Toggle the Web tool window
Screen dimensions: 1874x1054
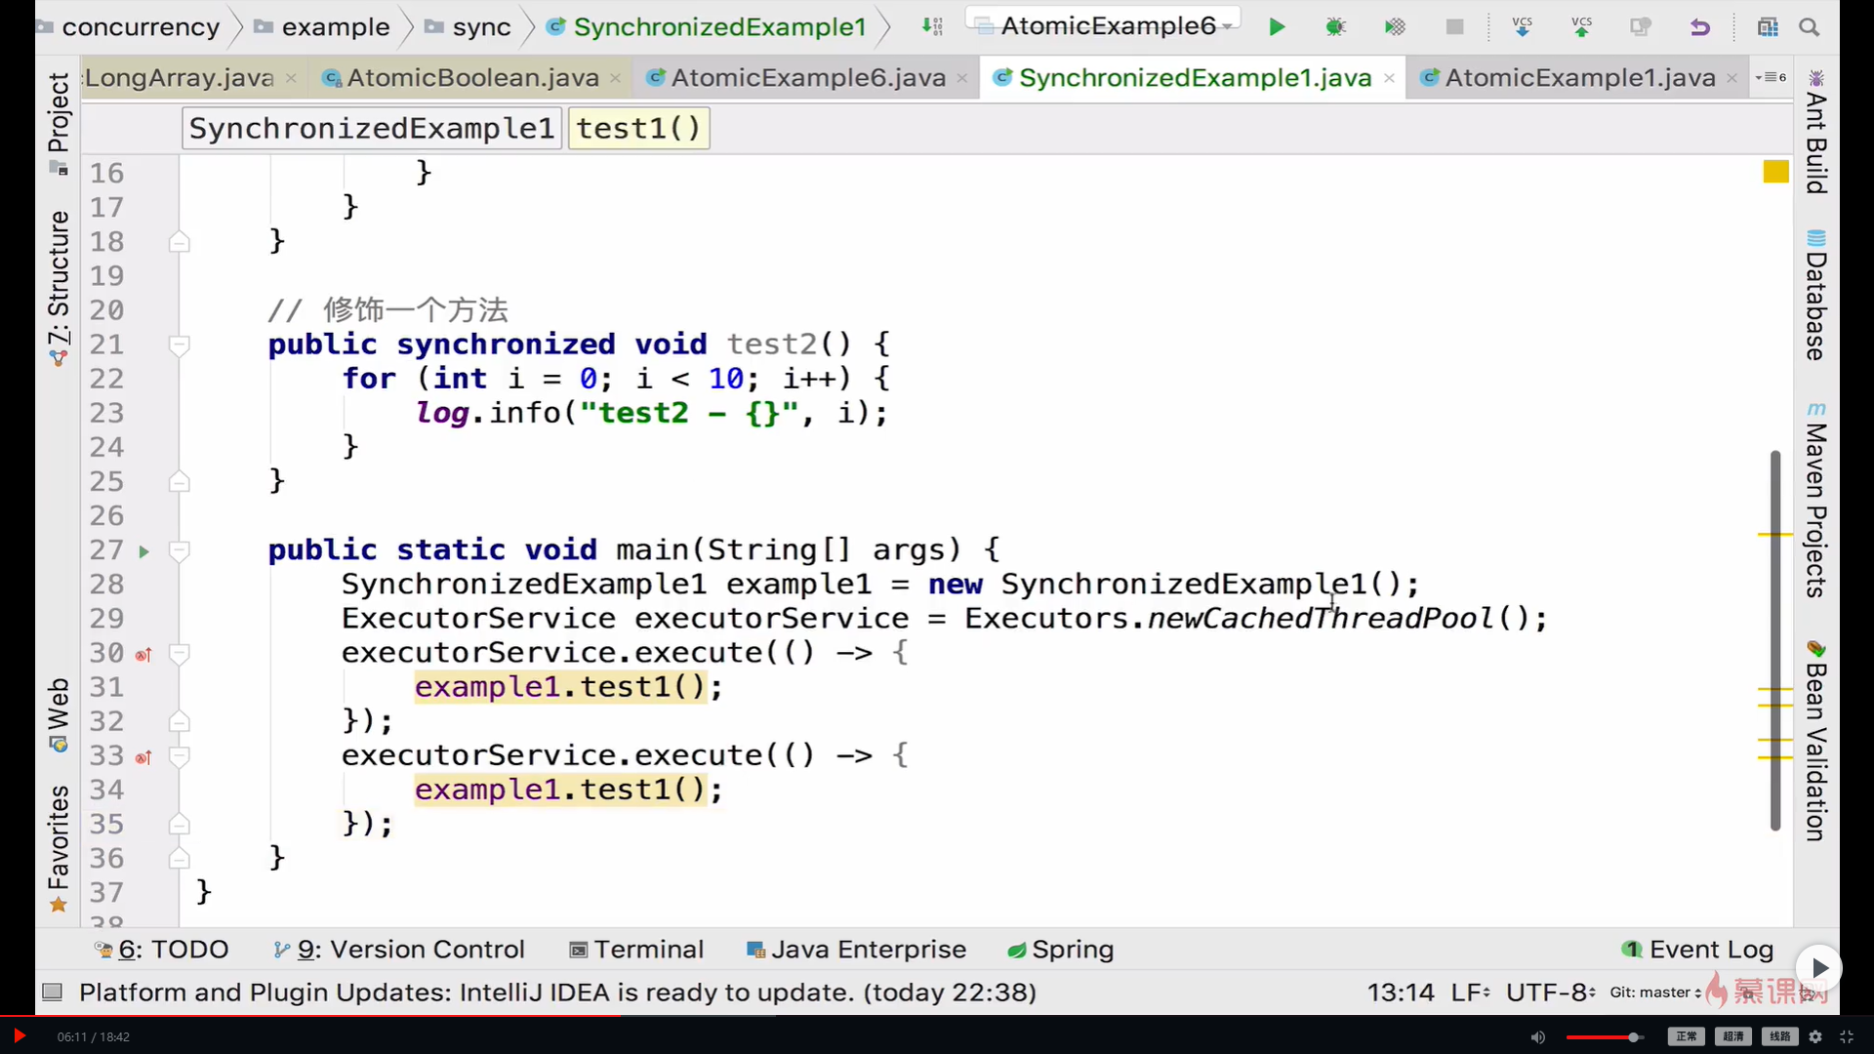(x=59, y=714)
